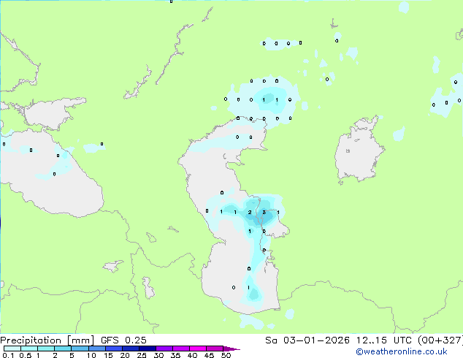Click the 0.1–0.5 mm palest legend swatch

12,349
